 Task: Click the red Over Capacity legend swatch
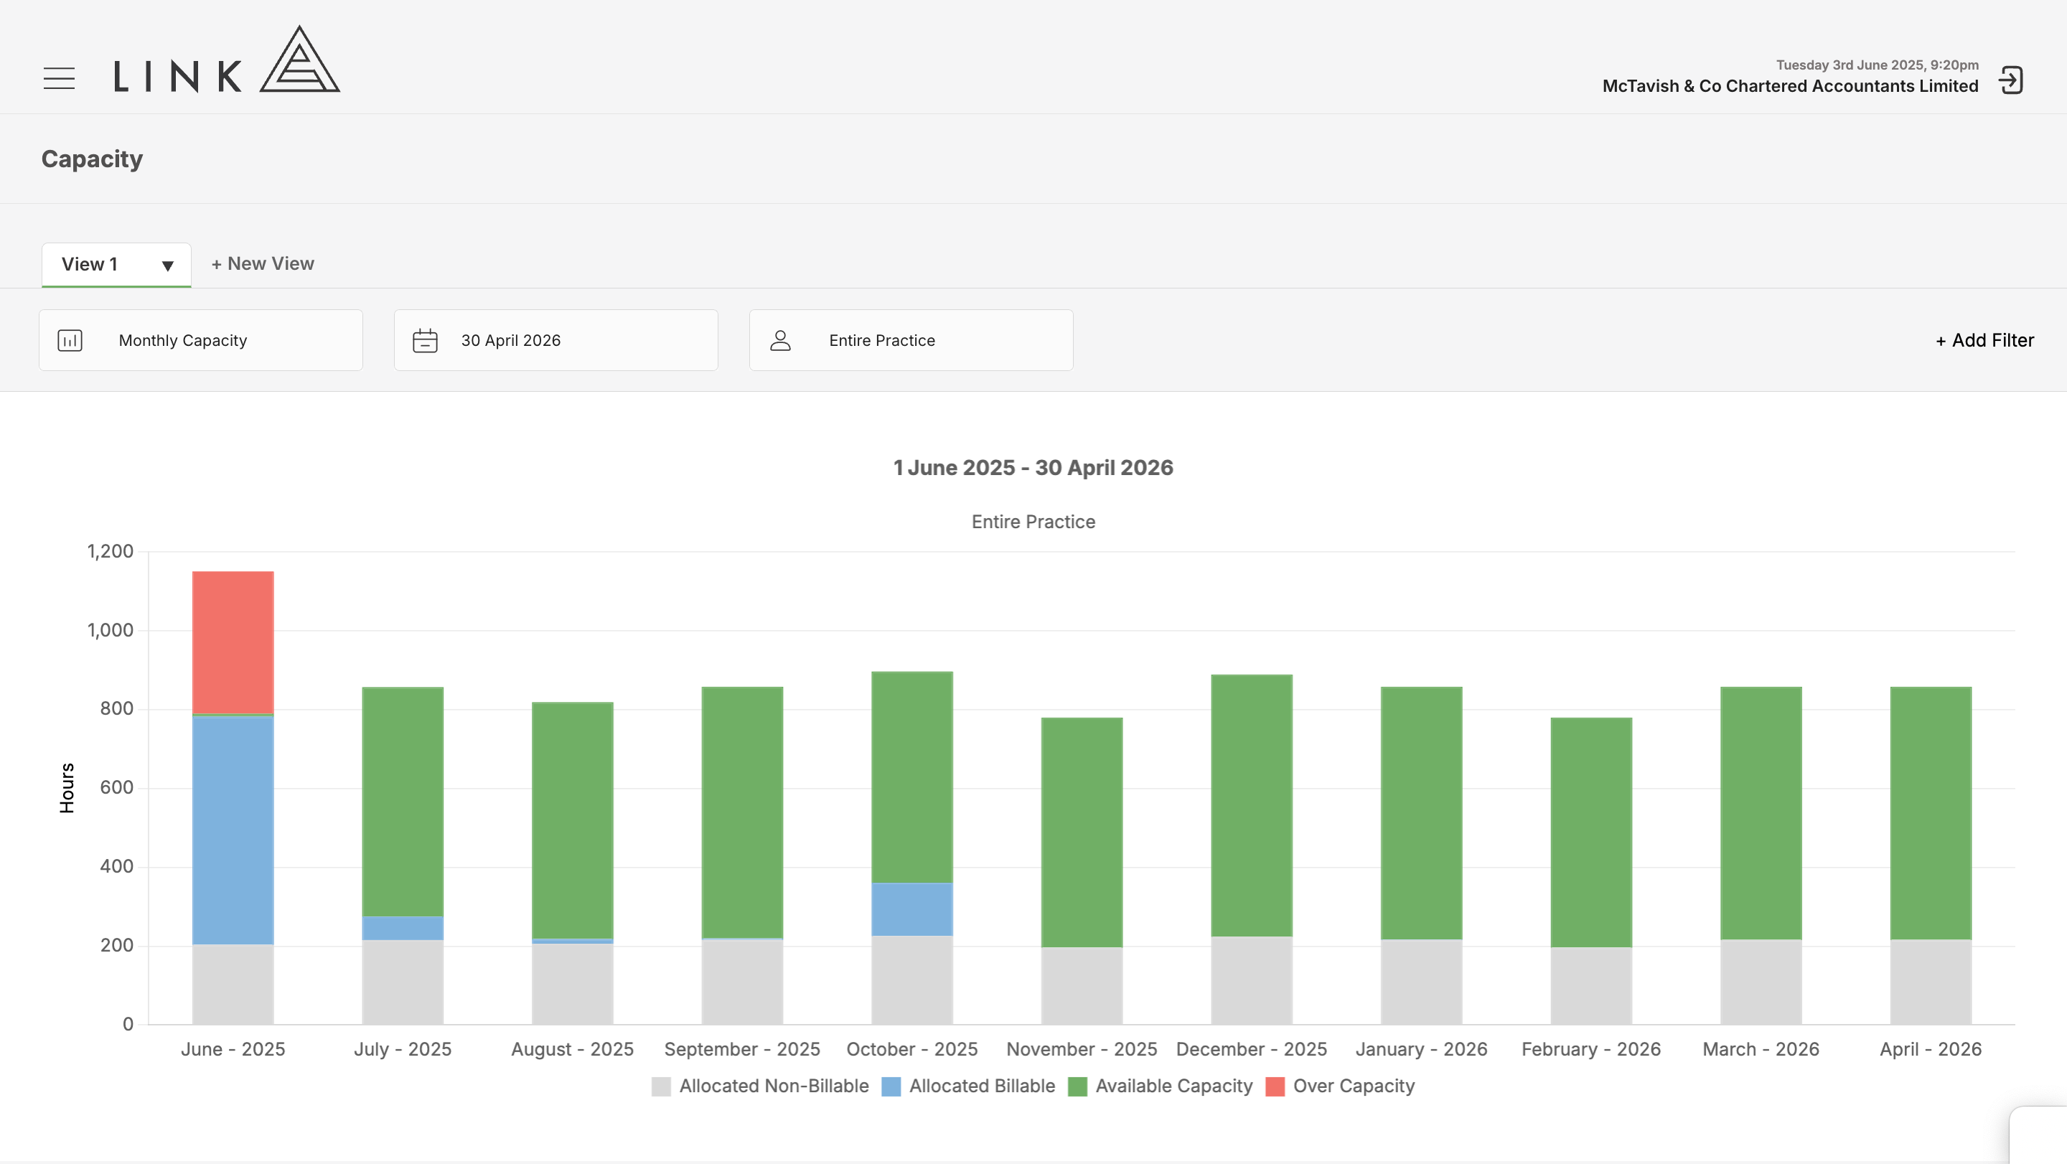pos(1274,1086)
